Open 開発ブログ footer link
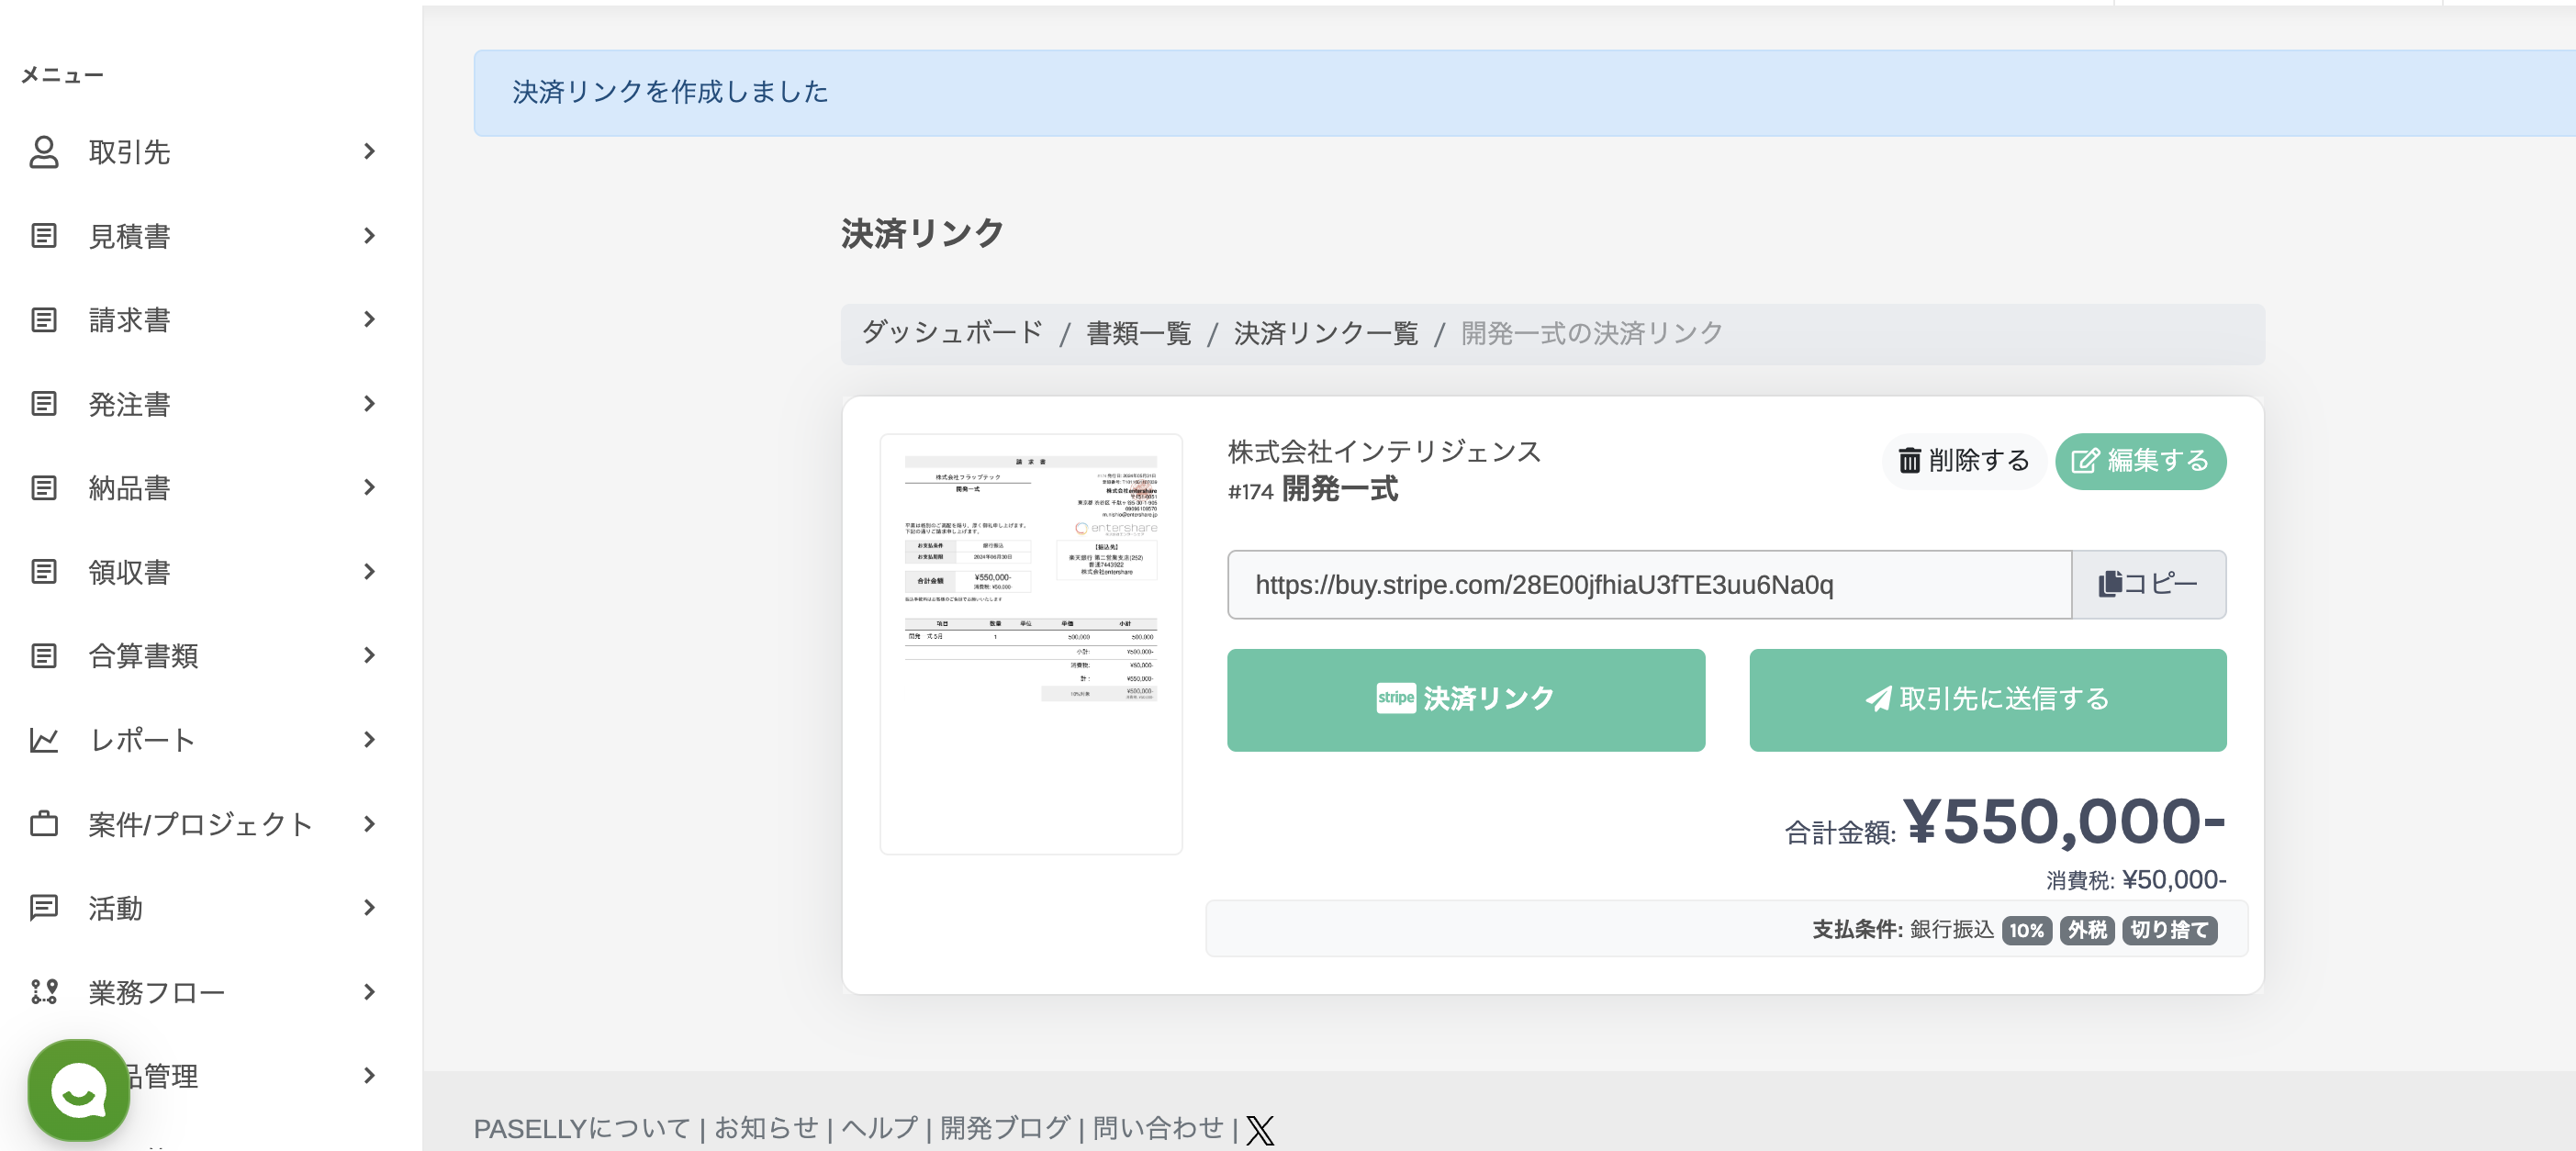 [1004, 1129]
